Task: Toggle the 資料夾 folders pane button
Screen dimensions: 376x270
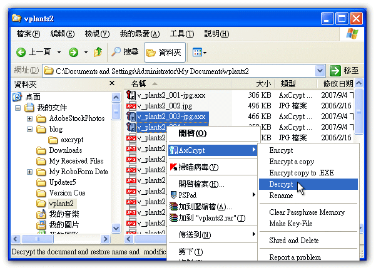Action: (x=165, y=52)
